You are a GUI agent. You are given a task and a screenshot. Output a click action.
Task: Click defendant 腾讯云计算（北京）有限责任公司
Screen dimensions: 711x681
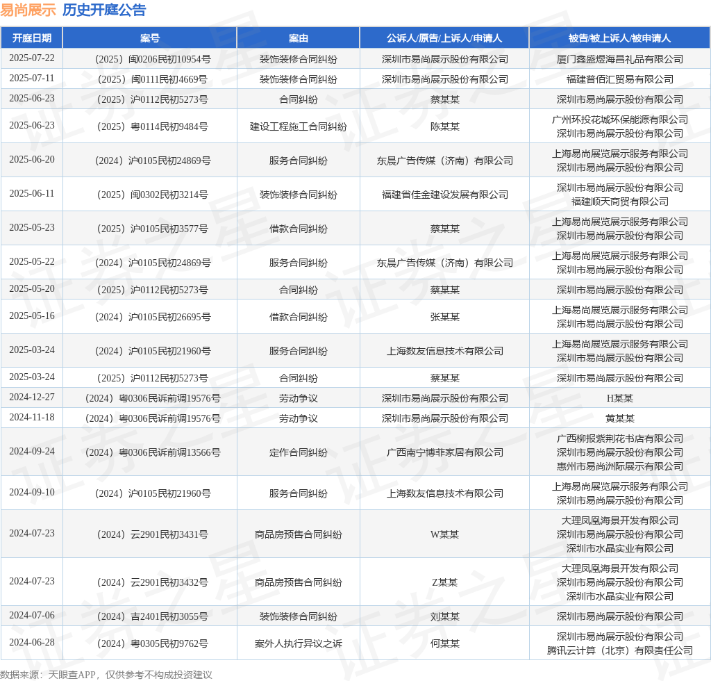[x=620, y=650]
